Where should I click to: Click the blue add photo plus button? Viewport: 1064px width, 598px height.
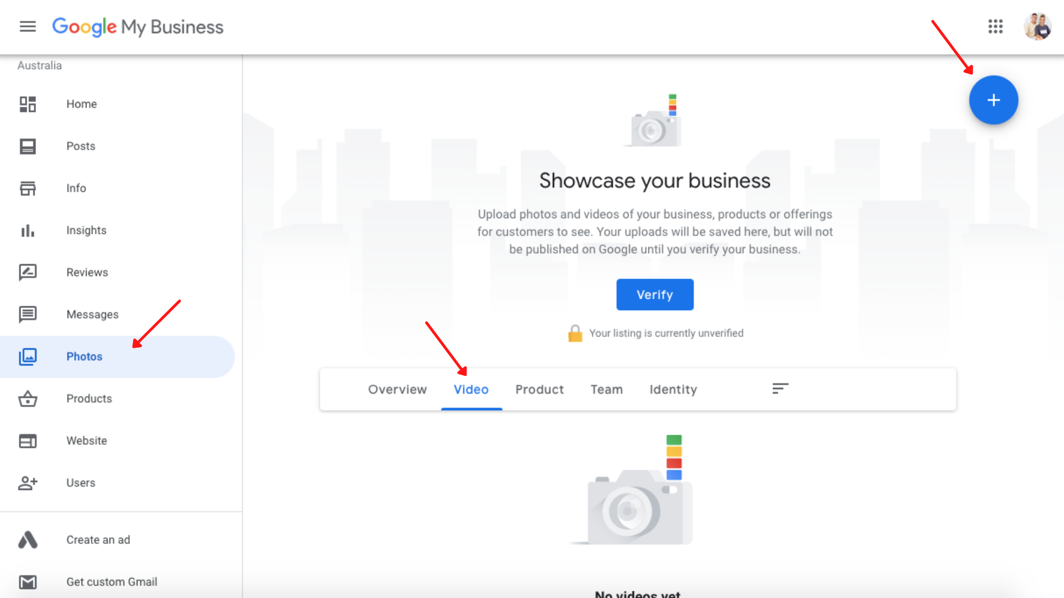pyautogui.click(x=994, y=100)
